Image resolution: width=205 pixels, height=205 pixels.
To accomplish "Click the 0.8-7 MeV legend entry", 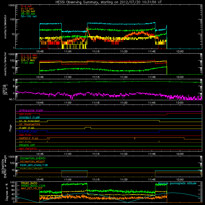I will [x=28, y=60].
